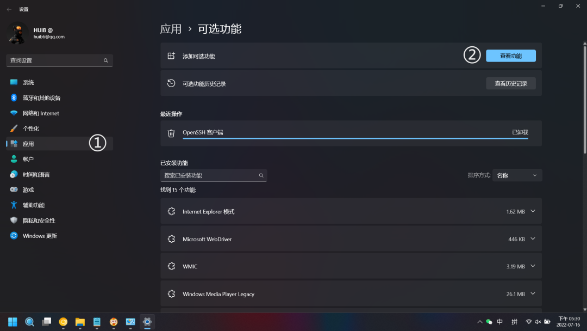Viewport: 587px width, 331px height.
Task: Expand the Microsoft WebDriver chevron
Action: (x=533, y=239)
